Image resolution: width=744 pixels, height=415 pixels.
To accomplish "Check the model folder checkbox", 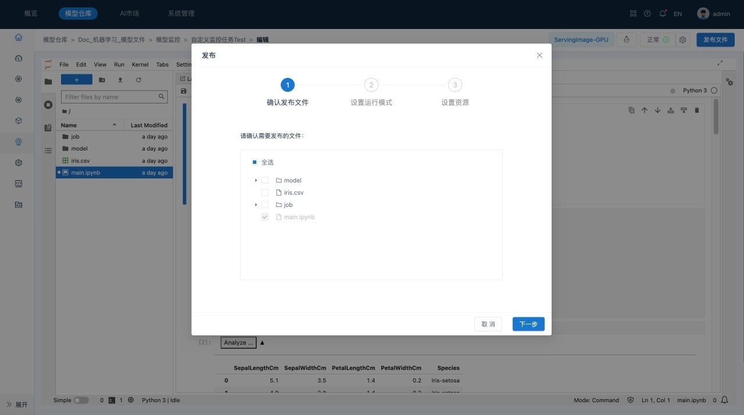I will (265, 180).
